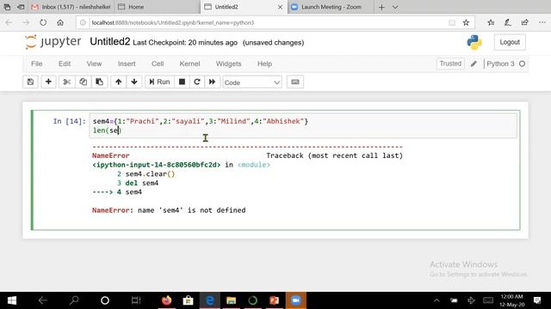Click into the code cell input
551x309 pixels.
[x=303, y=126]
